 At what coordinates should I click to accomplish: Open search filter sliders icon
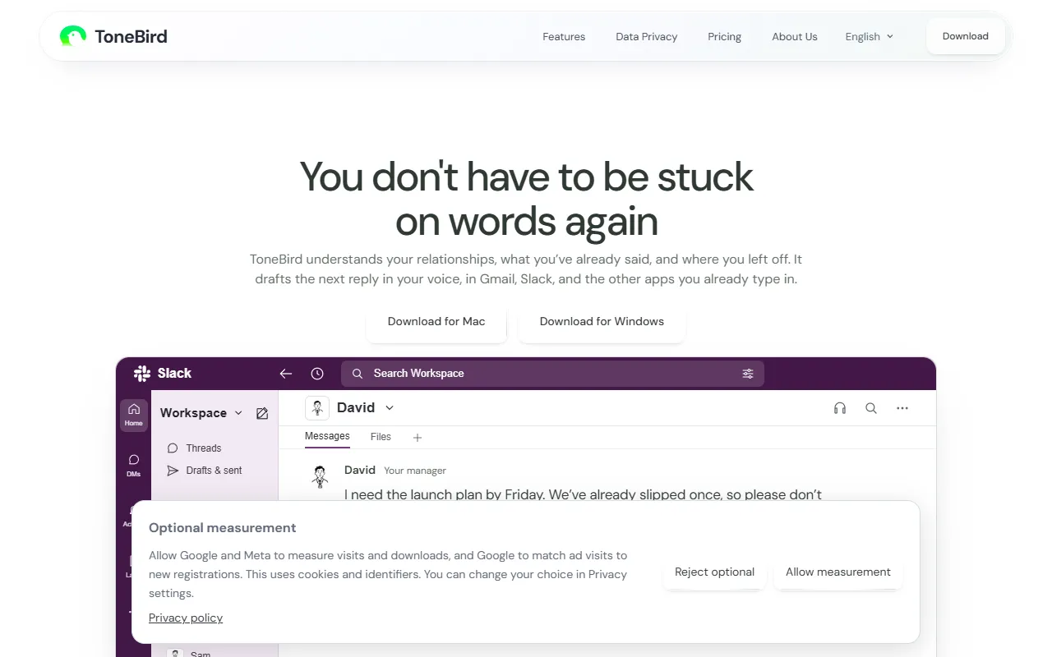[748, 374]
